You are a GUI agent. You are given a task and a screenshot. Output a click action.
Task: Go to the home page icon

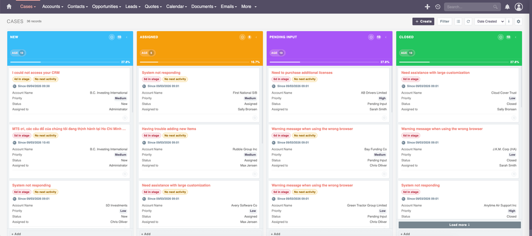9,6
